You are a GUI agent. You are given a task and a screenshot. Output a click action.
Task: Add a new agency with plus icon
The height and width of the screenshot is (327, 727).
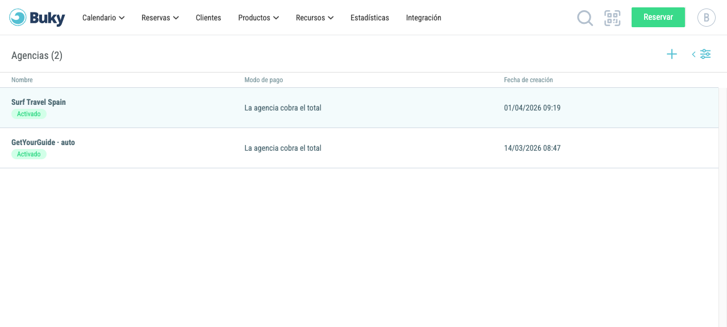coord(672,54)
